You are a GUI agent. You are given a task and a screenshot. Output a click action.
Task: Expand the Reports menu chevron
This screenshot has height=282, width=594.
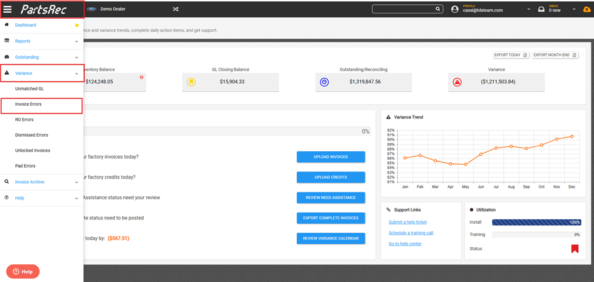click(x=77, y=41)
